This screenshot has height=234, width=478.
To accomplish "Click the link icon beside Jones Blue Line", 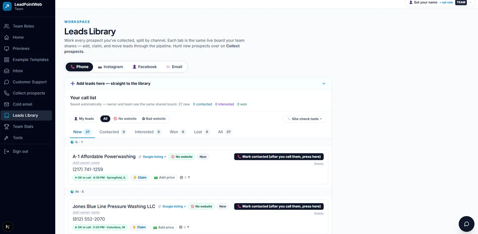I will (x=159, y=207).
